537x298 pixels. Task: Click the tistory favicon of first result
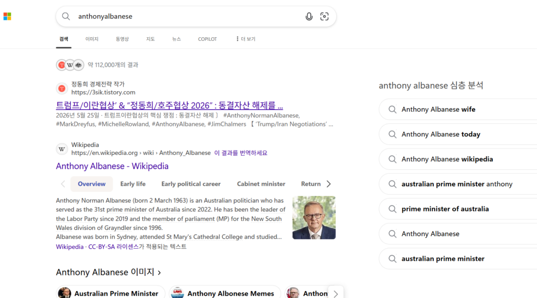[x=62, y=88]
